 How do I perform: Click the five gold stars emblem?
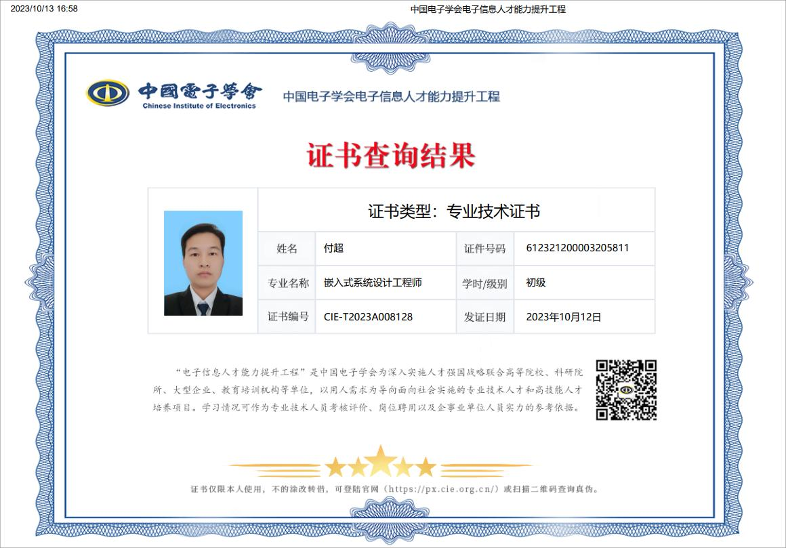pos(381,463)
